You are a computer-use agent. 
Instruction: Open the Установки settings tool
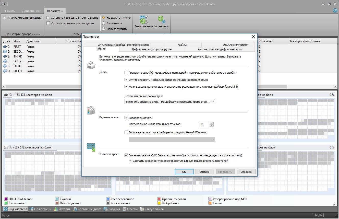coord(161,22)
